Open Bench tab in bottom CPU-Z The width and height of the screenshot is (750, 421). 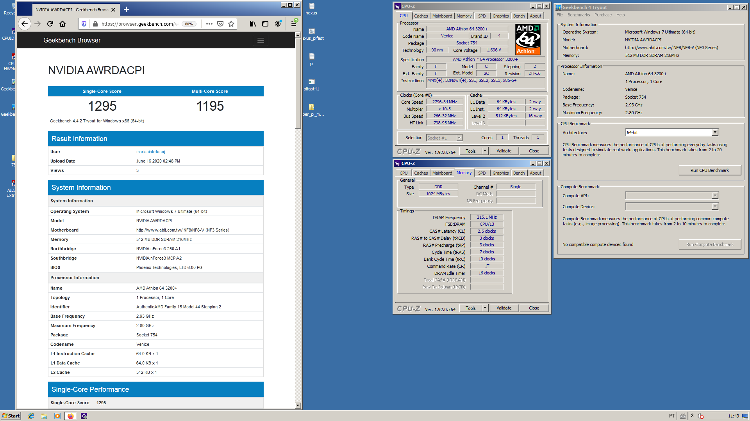519,173
